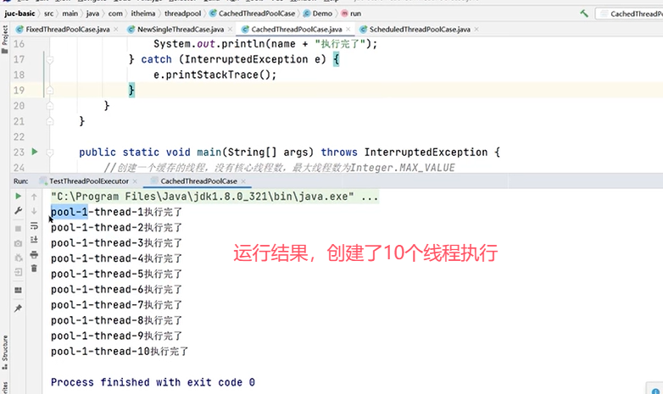The image size is (663, 394).
Task: Click the java.exe command line in console
Action: tap(214, 197)
